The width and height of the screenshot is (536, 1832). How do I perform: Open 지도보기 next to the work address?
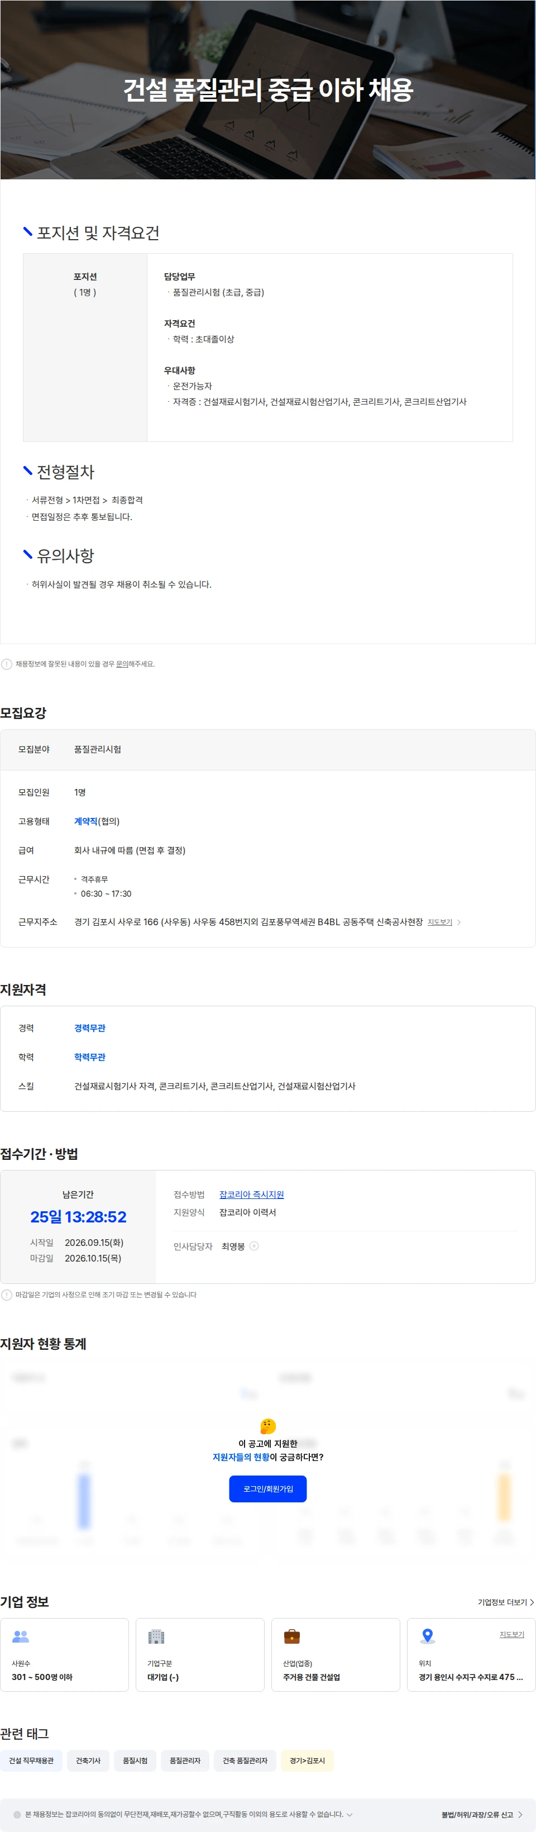pos(439,922)
